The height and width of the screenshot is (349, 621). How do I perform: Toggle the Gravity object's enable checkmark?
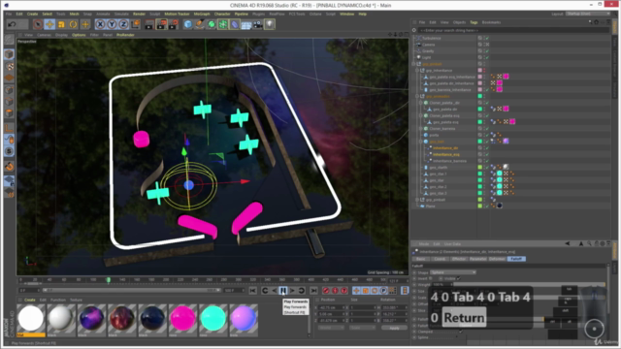(x=487, y=50)
